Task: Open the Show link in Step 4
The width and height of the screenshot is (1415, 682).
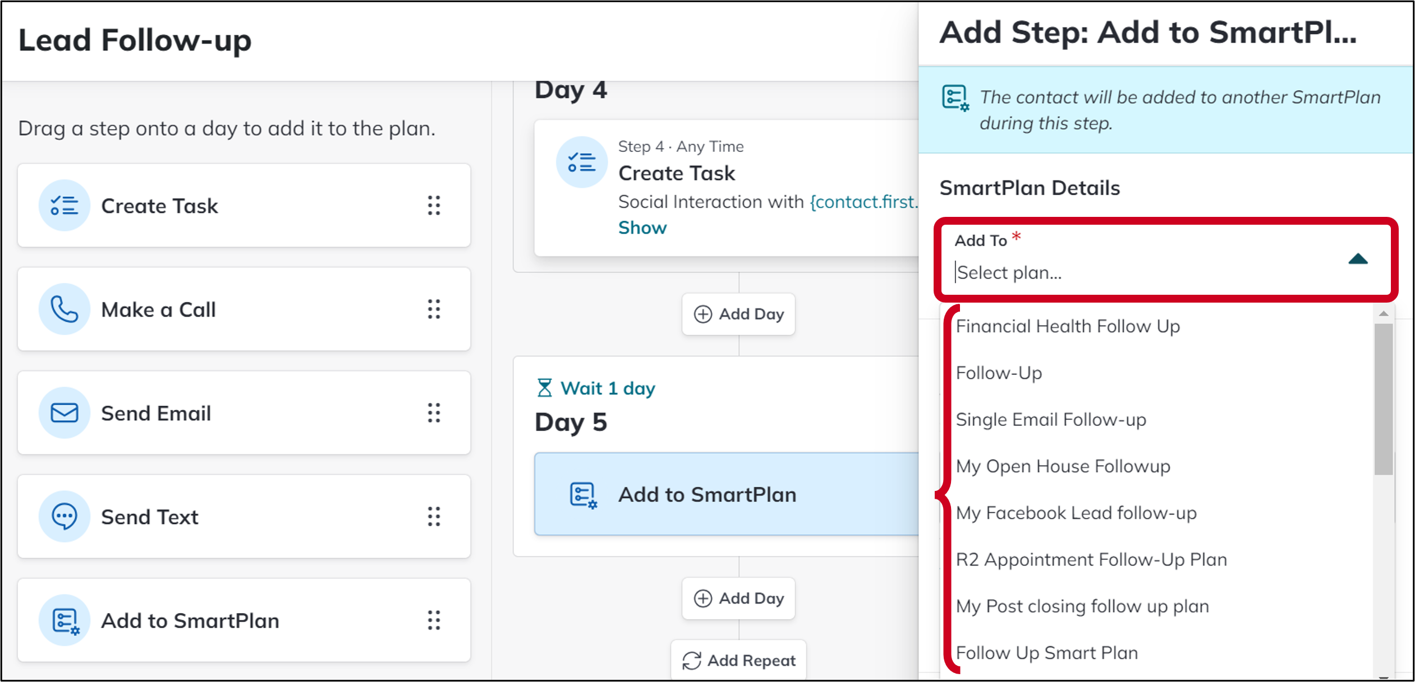Action: (642, 228)
